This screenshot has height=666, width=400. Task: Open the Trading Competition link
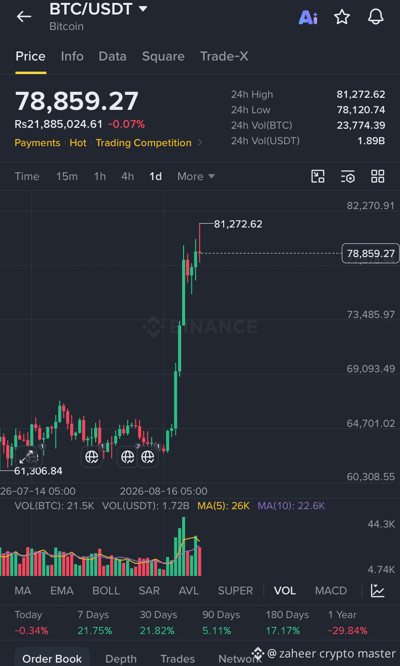click(143, 143)
